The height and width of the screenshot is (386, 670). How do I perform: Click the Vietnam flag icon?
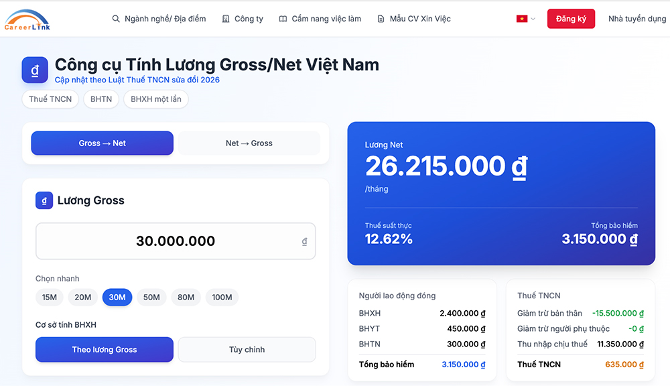tap(521, 19)
